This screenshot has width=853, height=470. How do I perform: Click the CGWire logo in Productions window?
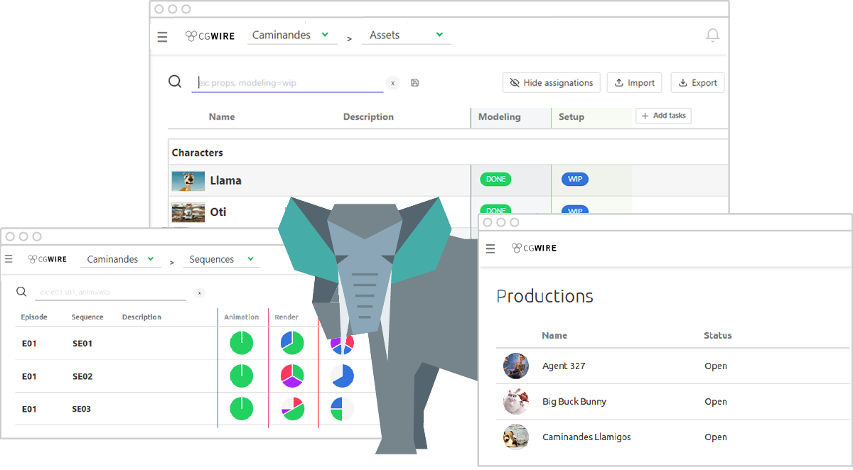click(x=534, y=248)
